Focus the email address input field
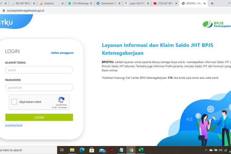The width and height of the screenshot is (231, 154). [x=39, y=70]
